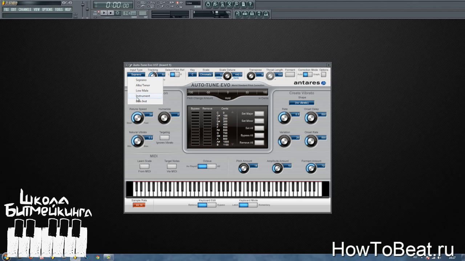Open FL Studio VIEW menu

click(x=37, y=9)
